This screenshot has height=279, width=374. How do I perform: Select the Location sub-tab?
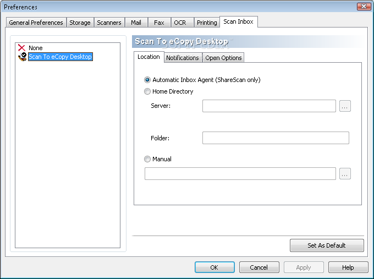pos(148,57)
